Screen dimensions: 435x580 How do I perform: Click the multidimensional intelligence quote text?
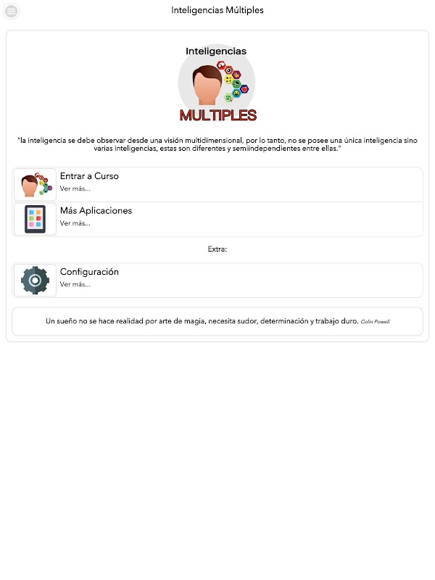(x=217, y=144)
